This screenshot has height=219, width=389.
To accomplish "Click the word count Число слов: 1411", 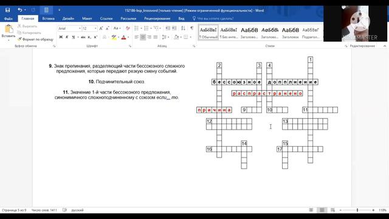I will click(44, 210).
